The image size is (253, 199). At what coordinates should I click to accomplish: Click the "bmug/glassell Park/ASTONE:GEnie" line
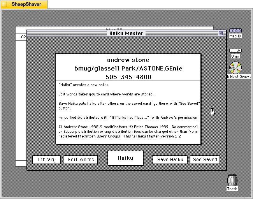click(128, 69)
